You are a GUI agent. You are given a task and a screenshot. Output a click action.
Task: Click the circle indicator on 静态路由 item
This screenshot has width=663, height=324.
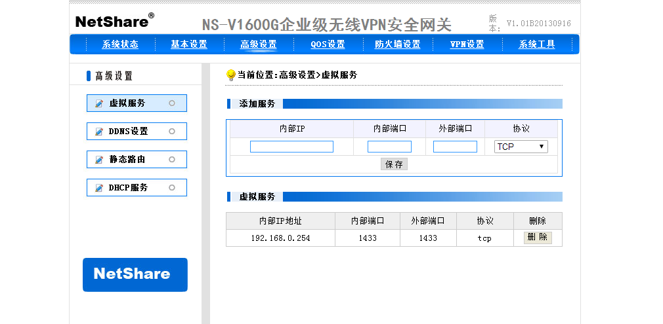click(172, 160)
